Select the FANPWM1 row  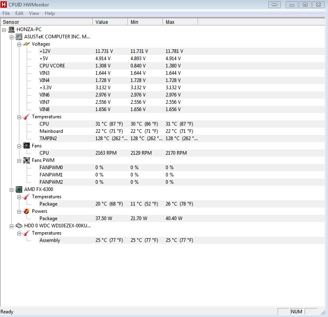click(182, 175)
